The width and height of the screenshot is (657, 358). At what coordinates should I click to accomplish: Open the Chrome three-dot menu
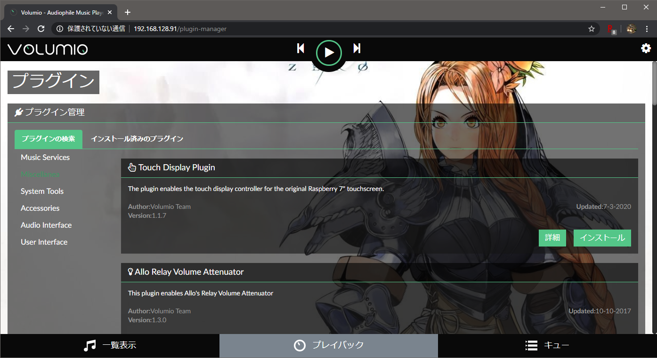647,29
